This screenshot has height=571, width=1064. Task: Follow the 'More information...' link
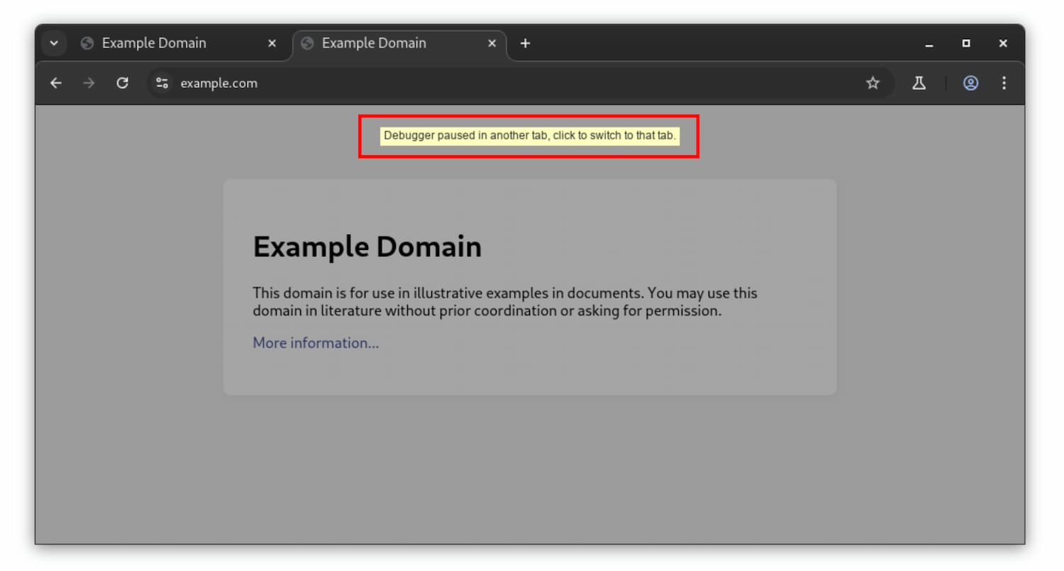[316, 343]
